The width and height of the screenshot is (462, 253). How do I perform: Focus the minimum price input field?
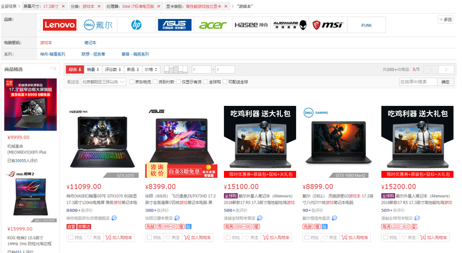click(x=201, y=69)
